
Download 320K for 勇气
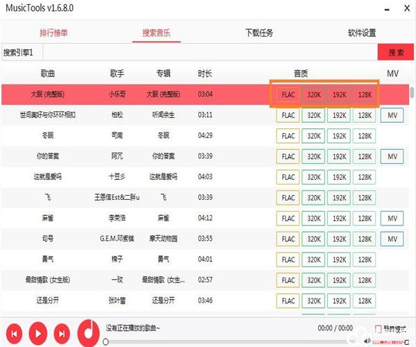point(314,260)
